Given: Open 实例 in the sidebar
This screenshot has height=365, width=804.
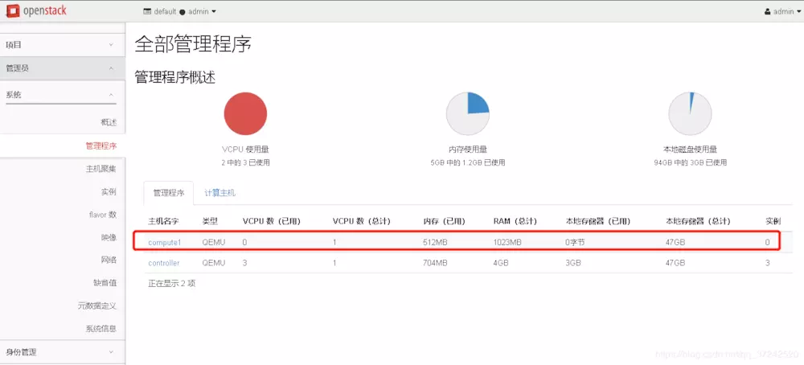Looking at the screenshot, I should tap(109, 191).
